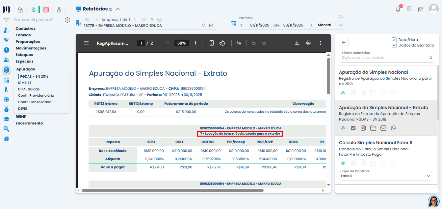Open the Tipo de Controle dropdown
Screen dimensions: 442x209
386,176
